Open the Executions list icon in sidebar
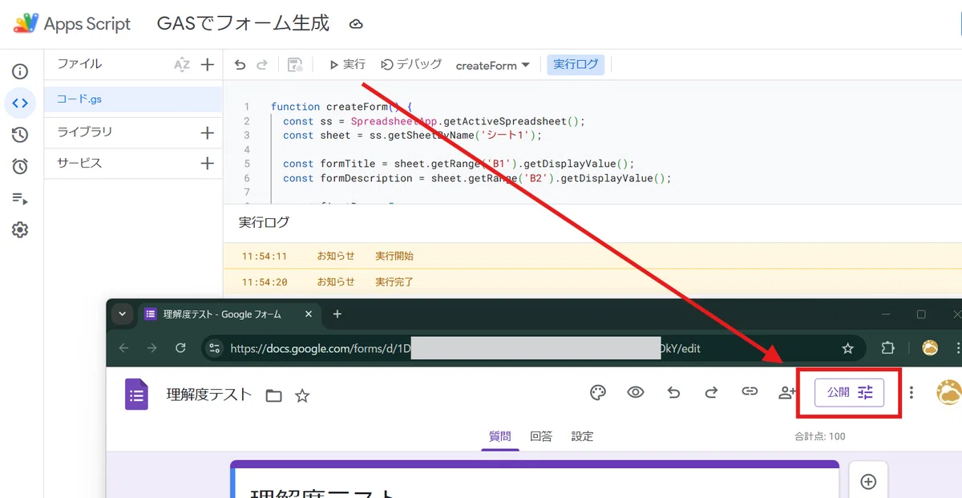This screenshot has height=498, width=962. (20, 198)
